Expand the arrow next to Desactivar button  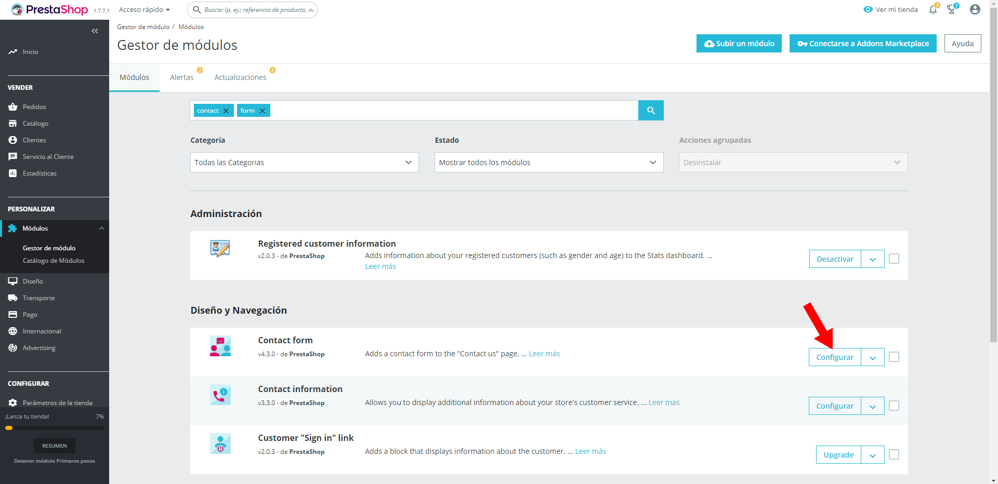point(873,259)
